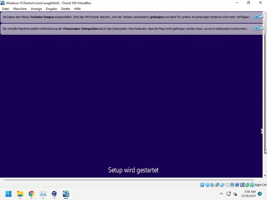Open the performance monitor taskbar app
Screen dimensions: 267x200
click(x=43, y=194)
